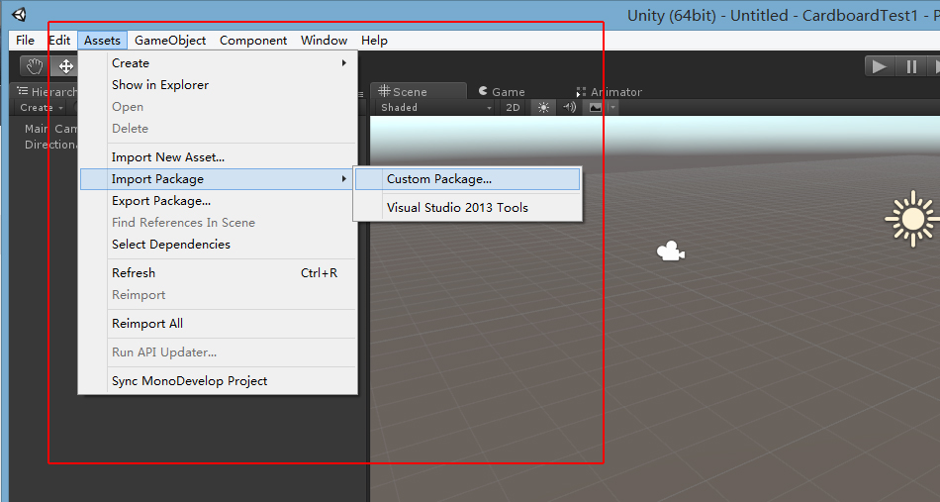Open the File menu

point(25,41)
